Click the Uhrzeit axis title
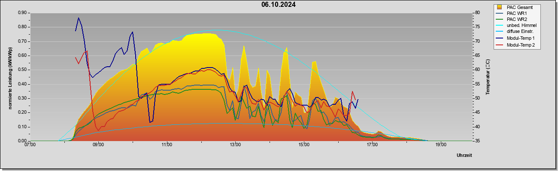The width and height of the screenshot is (558, 171). [x=464, y=155]
